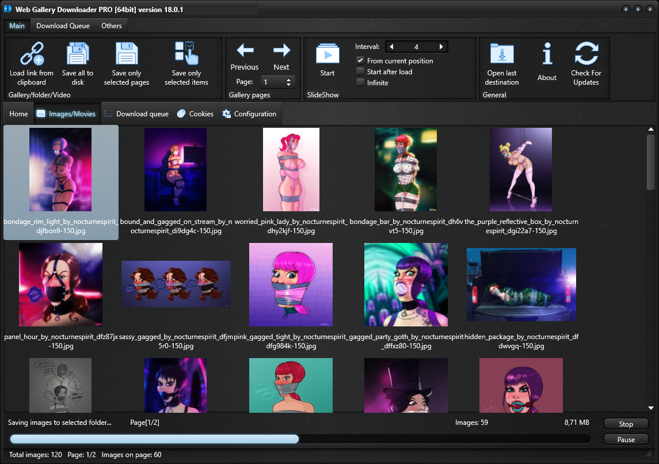Click 'Total images: 120' status text

pyautogui.click(x=35, y=455)
